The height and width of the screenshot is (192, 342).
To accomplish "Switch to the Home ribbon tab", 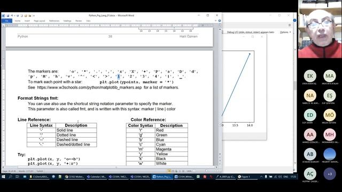I will [18, 21].
